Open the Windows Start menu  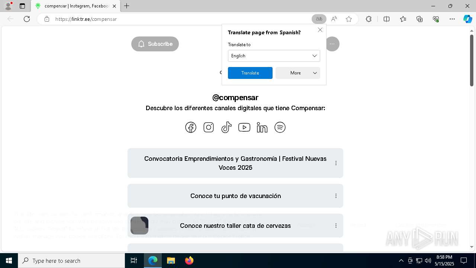(x=9, y=261)
